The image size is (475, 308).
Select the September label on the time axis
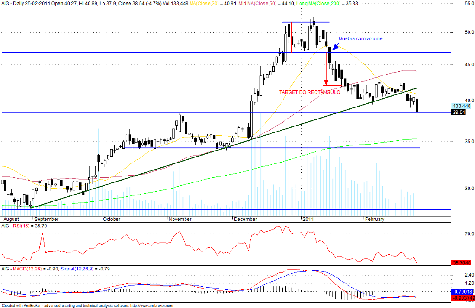point(47,219)
